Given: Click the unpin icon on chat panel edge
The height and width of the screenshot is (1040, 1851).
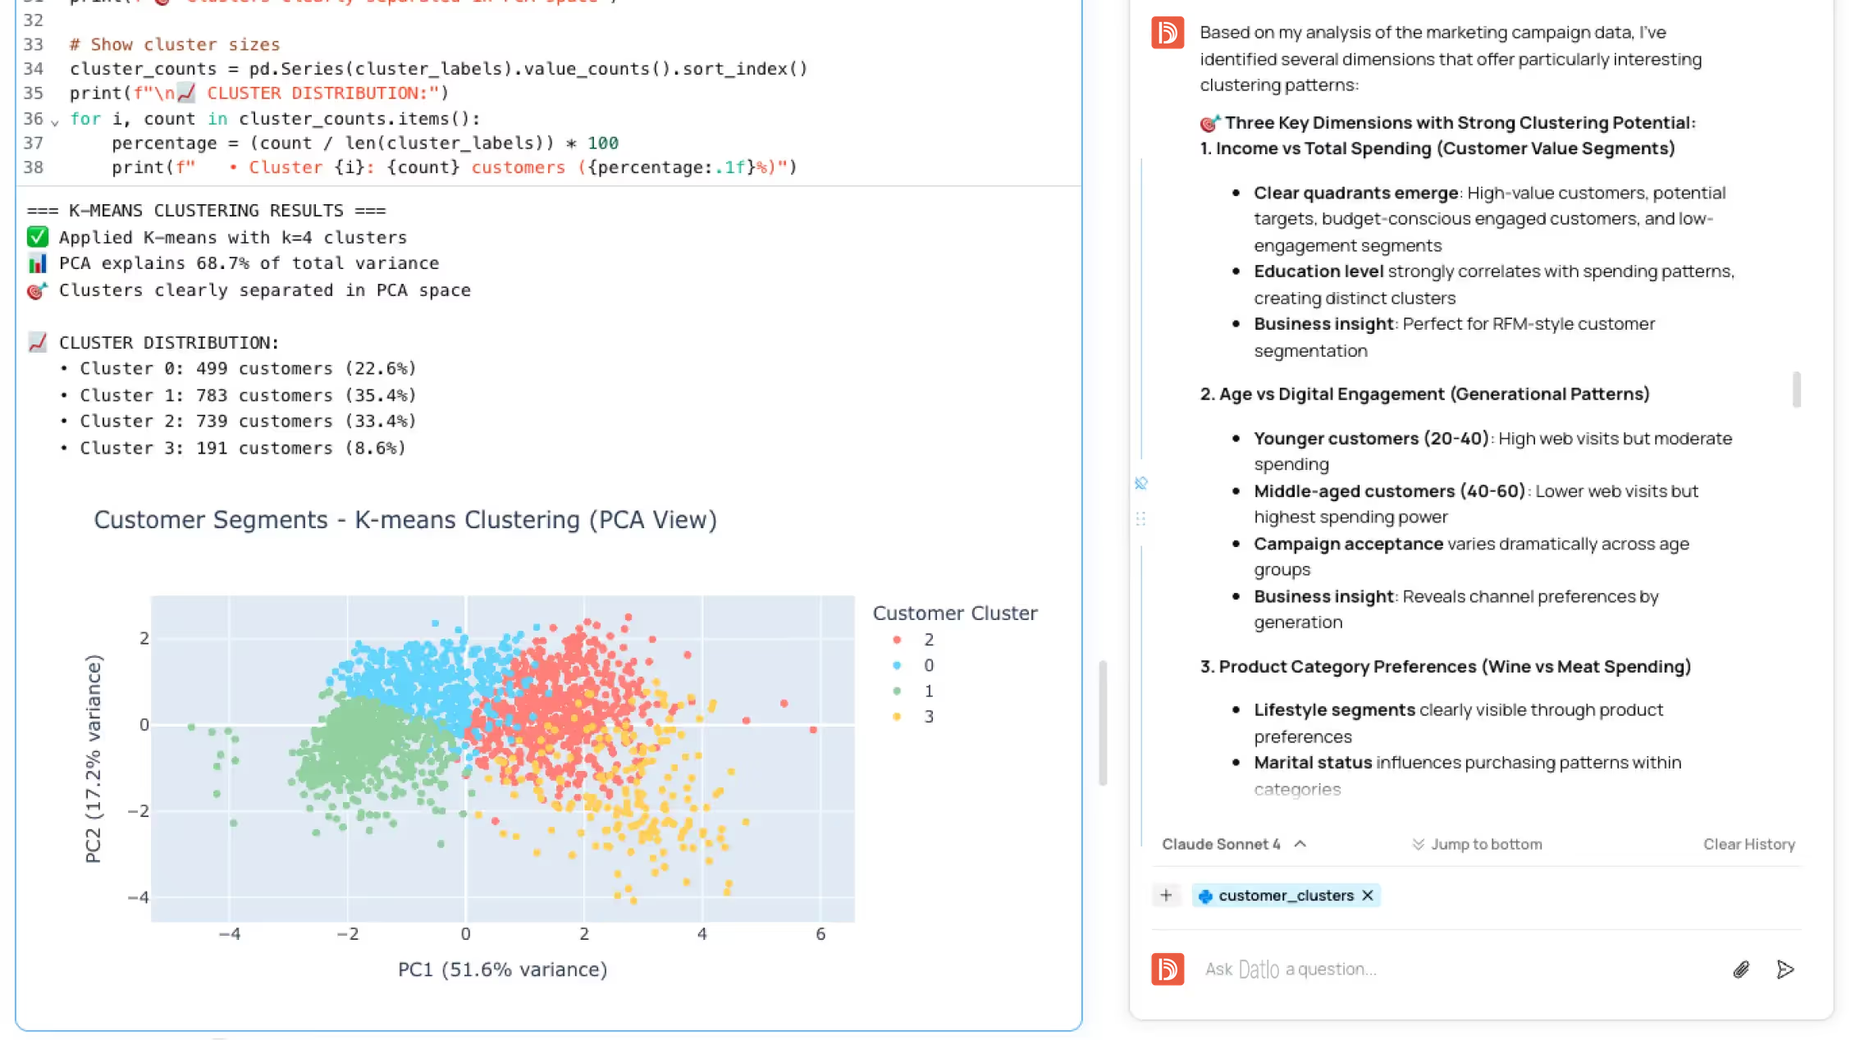Looking at the screenshot, I should click(x=1140, y=483).
